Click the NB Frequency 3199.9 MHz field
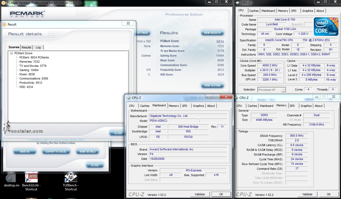Screen dimensions: 341x199 click(316, 125)
